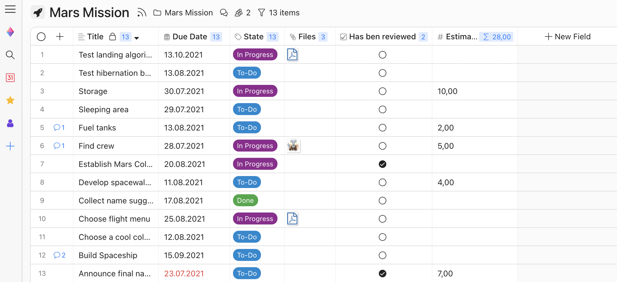Click the plus button to add a record

point(60,36)
